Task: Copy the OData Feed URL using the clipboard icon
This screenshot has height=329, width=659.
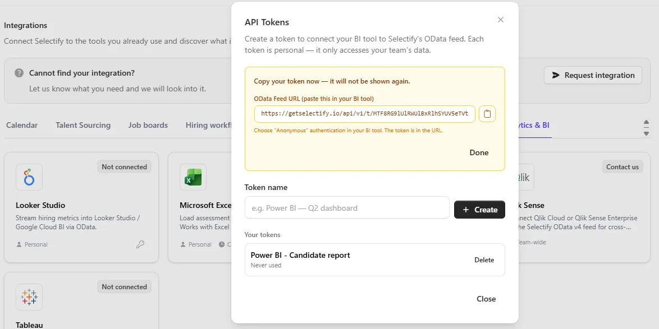Action: coord(487,114)
